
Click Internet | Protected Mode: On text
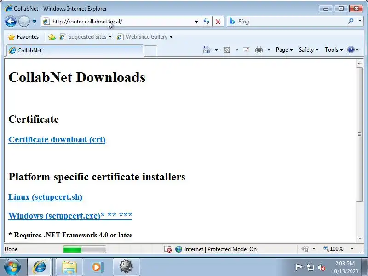(220, 249)
